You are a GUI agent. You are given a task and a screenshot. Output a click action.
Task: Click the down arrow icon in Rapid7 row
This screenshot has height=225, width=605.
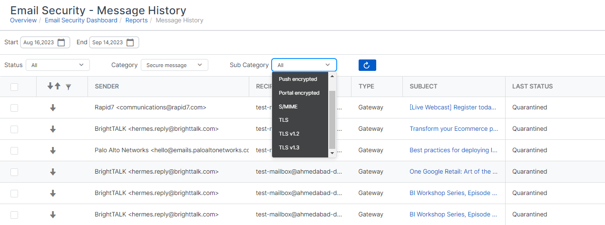53,108
